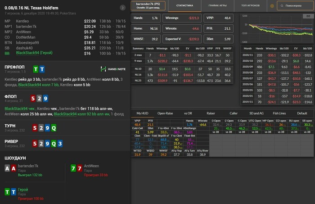Screen dimensions: 315x204
Task: Click DotNetMan in the player list
Action: pyautogui.click(x=26, y=37)
